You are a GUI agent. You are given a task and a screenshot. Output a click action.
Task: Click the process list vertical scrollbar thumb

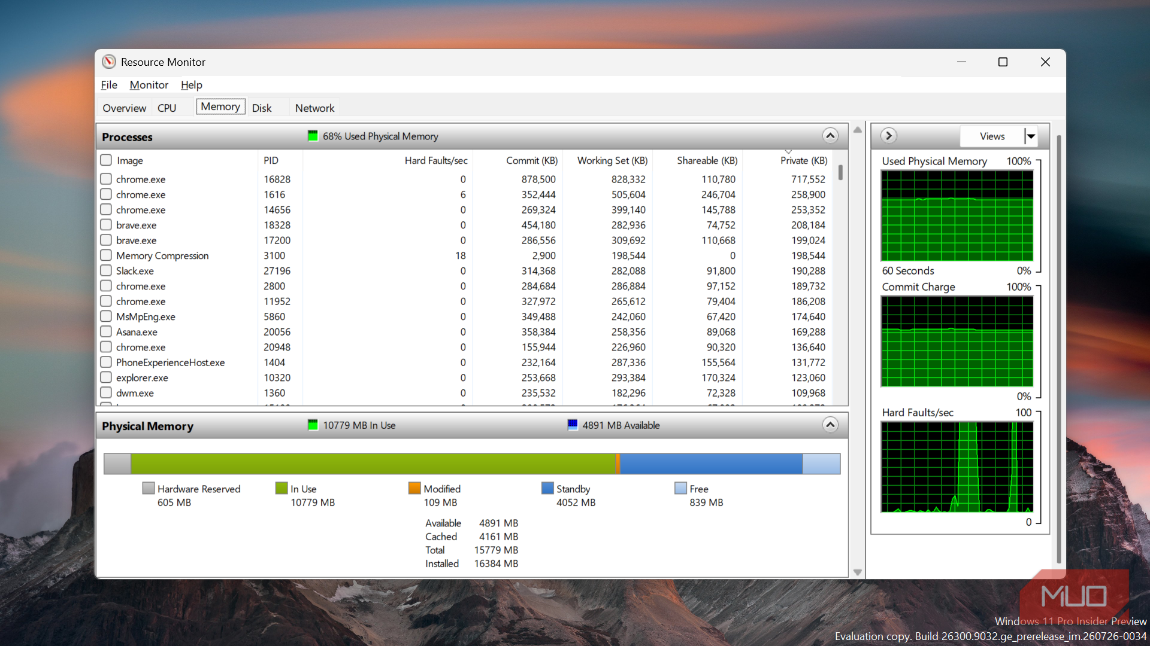(x=840, y=172)
